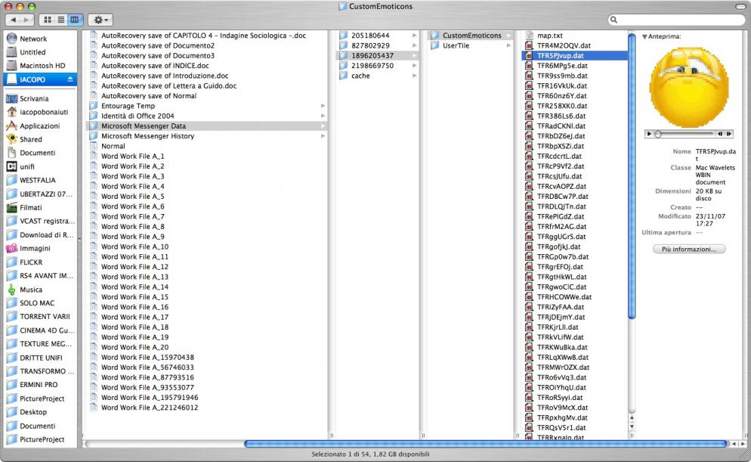Open SOLO MAC folder in sidebar
The image size is (751, 462).
pyautogui.click(x=37, y=303)
